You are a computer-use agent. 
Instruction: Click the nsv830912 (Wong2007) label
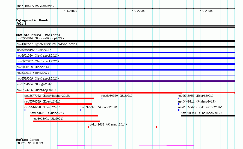tap(33, 73)
